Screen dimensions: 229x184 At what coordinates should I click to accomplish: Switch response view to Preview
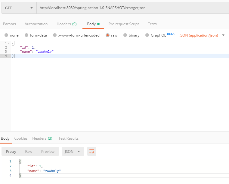48,152
